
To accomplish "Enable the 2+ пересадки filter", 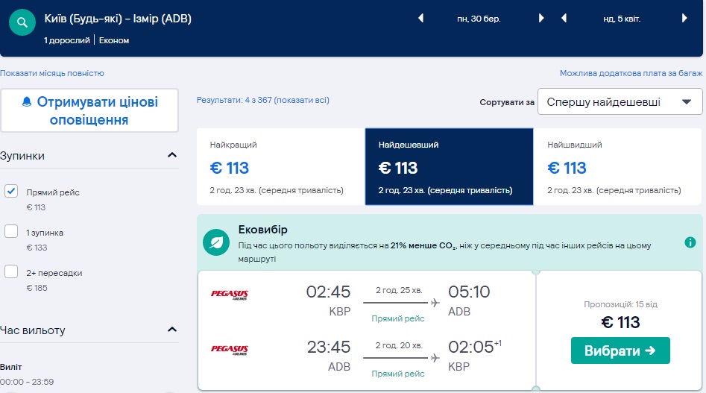I will [x=11, y=272].
